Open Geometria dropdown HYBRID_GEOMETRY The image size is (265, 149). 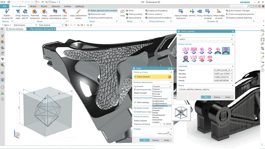coord(223,77)
